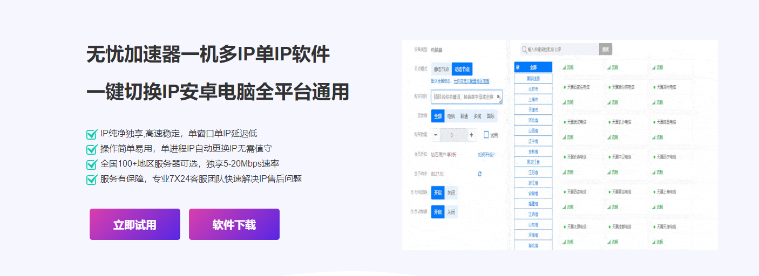Select 福建省 in the region list
Screen dimensions: 759x276
[533, 204]
